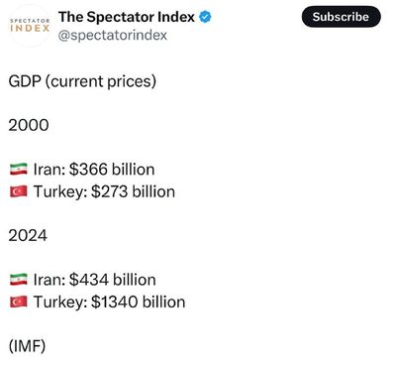Click the Iran flag in 2000 section
This screenshot has width=396, height=367.
click(x=19, y=170)
